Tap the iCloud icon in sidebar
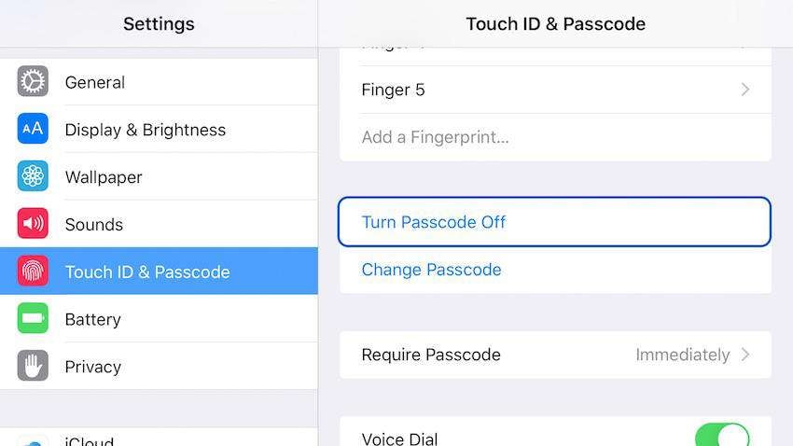The image size is (793, 446). click(x=33, y=440)
